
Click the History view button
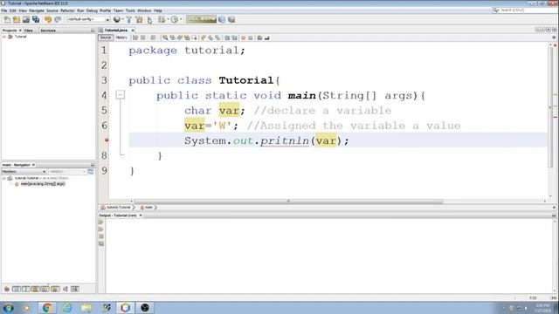[x=121, y=38]
